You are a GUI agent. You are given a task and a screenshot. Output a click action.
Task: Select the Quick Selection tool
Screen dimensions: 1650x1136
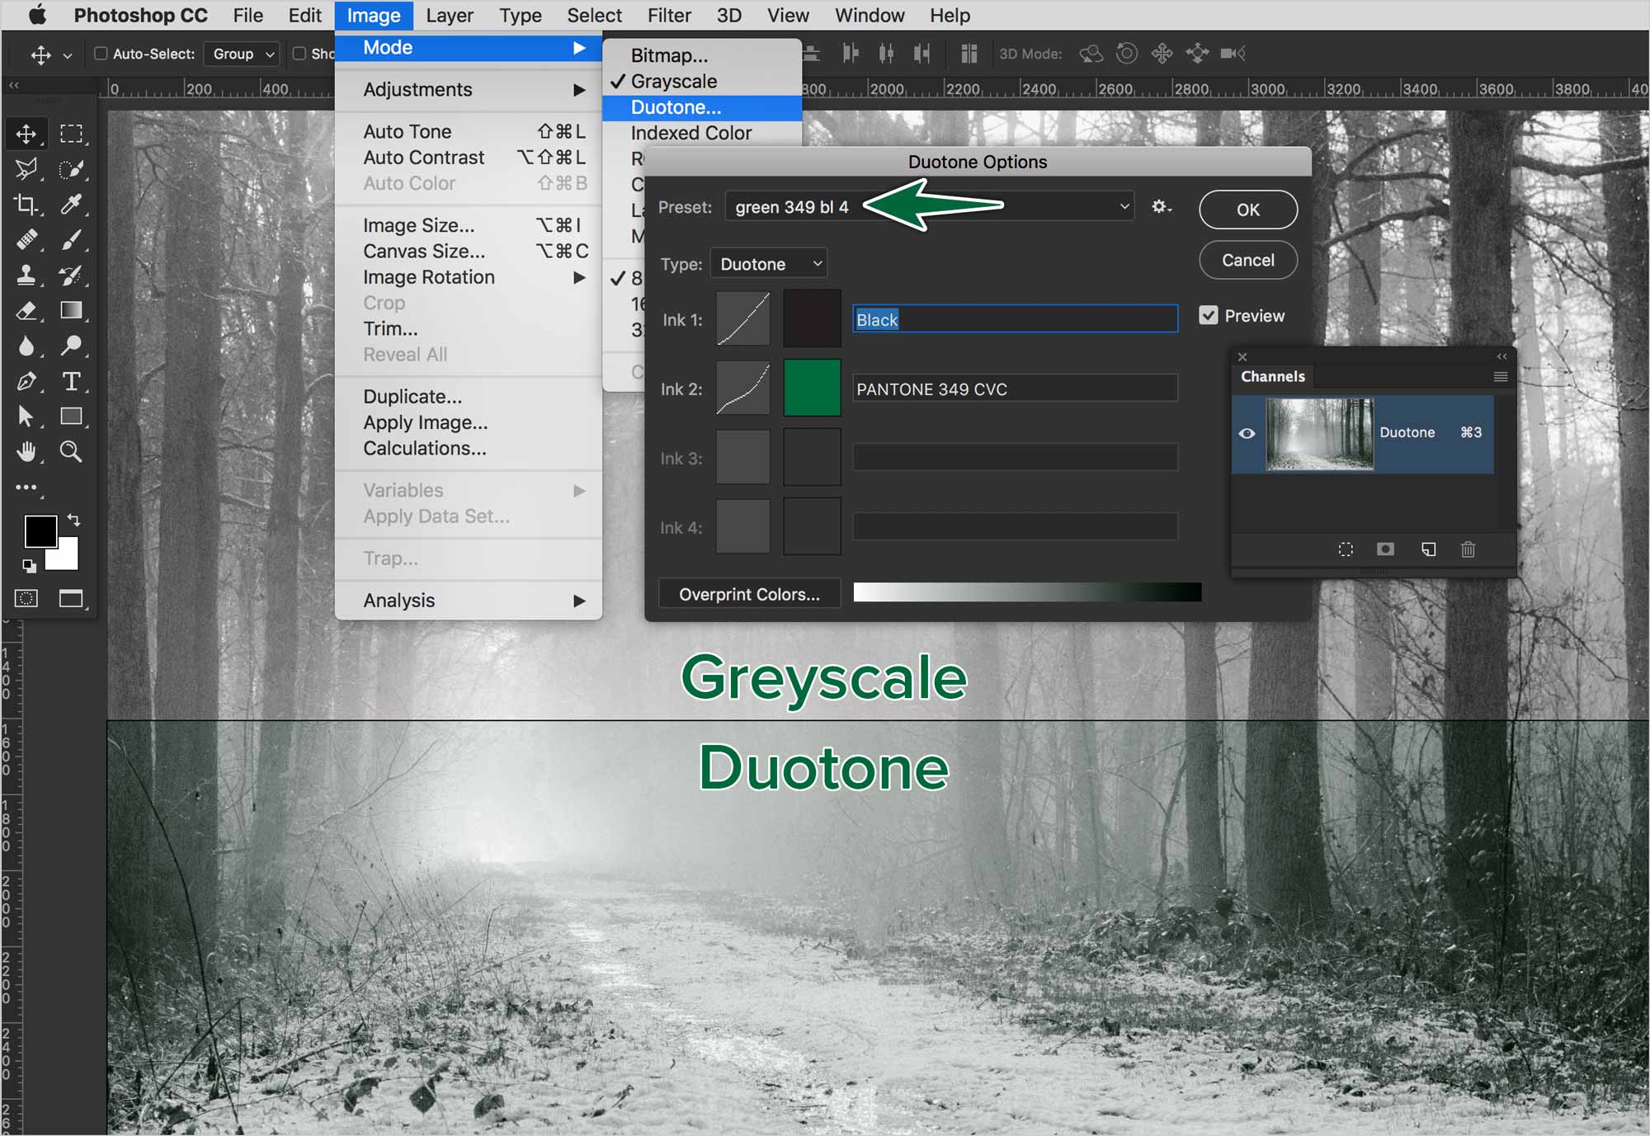[71, 169]
